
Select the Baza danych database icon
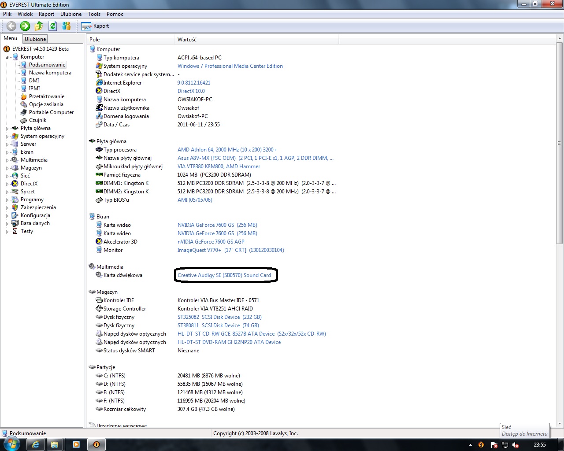(x=15, y=223)
